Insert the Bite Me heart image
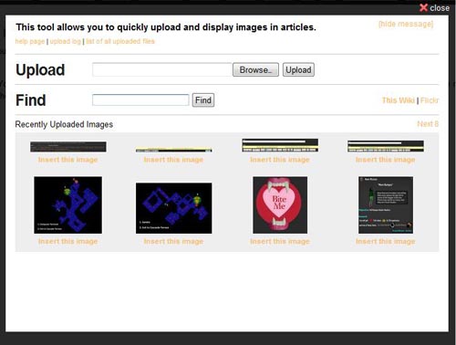The image size is (456, 345). coord(280,241)
